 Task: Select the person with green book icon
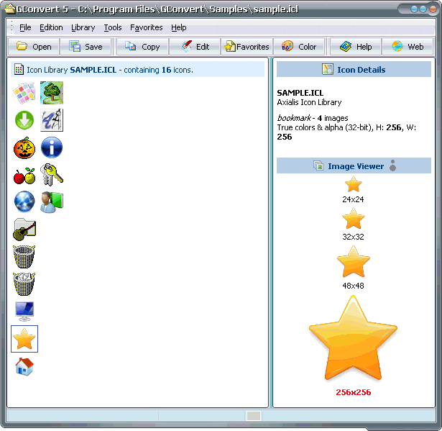[52, 202]
